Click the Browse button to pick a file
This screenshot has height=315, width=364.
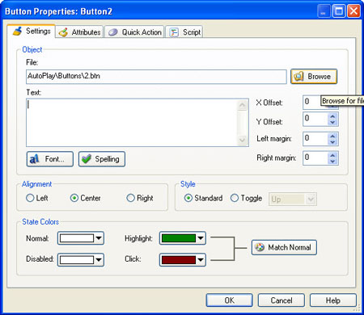click(x=314, y=77)
